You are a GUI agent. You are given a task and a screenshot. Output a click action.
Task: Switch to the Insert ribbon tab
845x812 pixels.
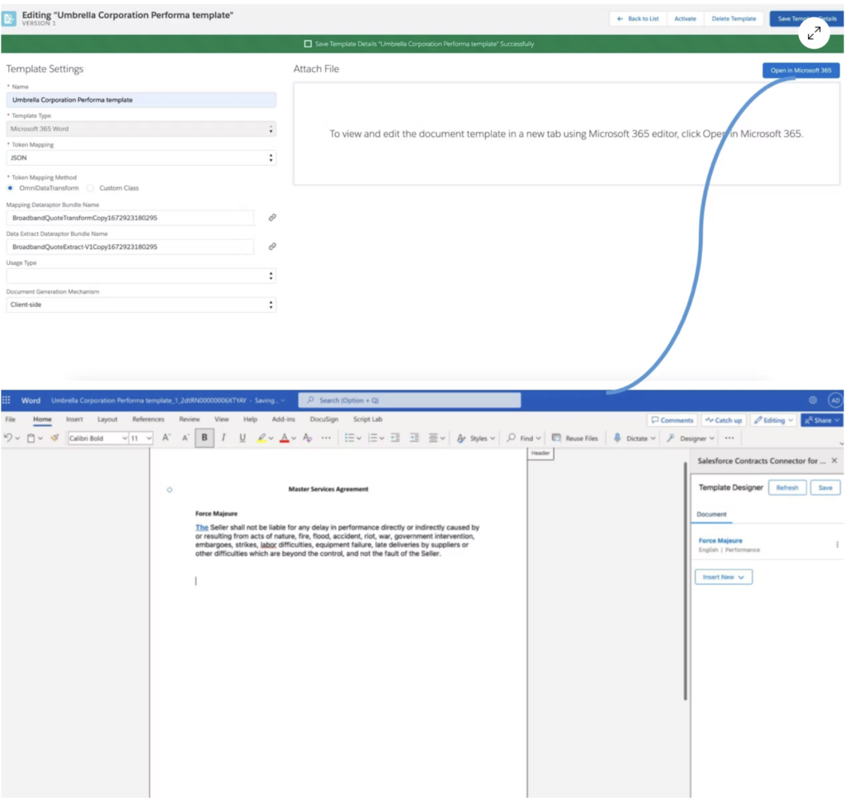point(74,419)
